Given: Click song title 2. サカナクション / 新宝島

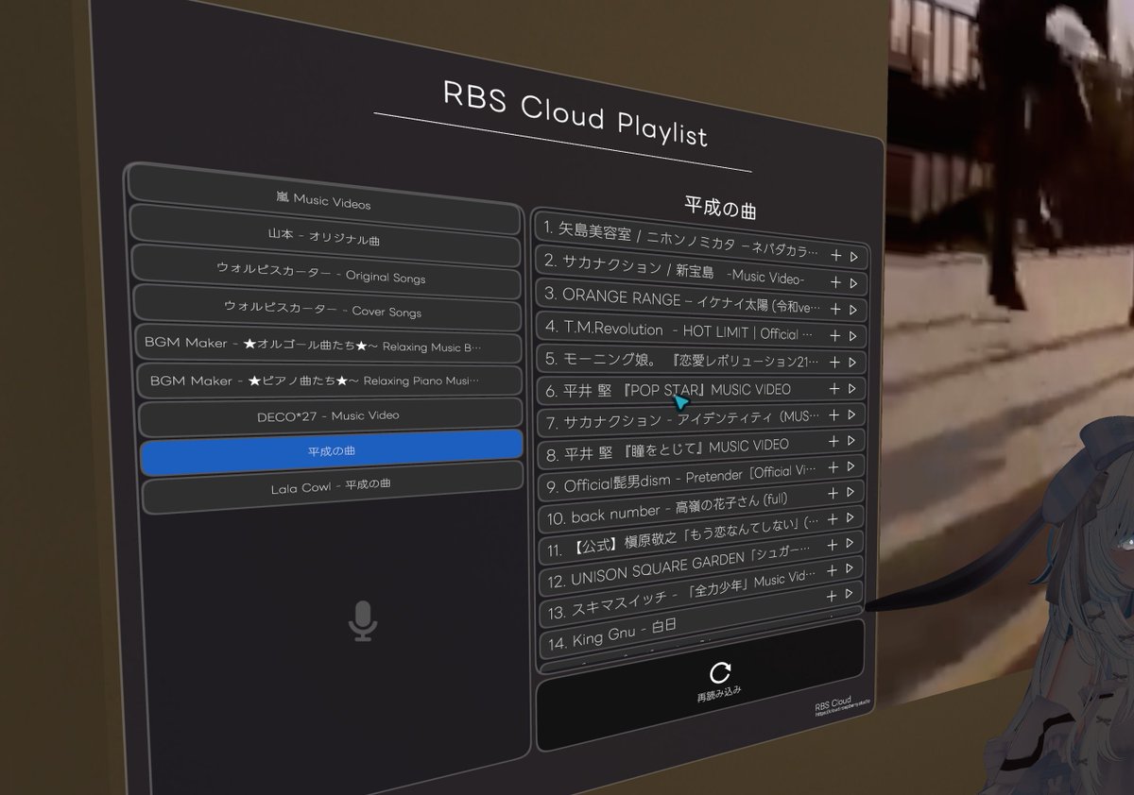Looking at the screenshot, I should [674, 270].
